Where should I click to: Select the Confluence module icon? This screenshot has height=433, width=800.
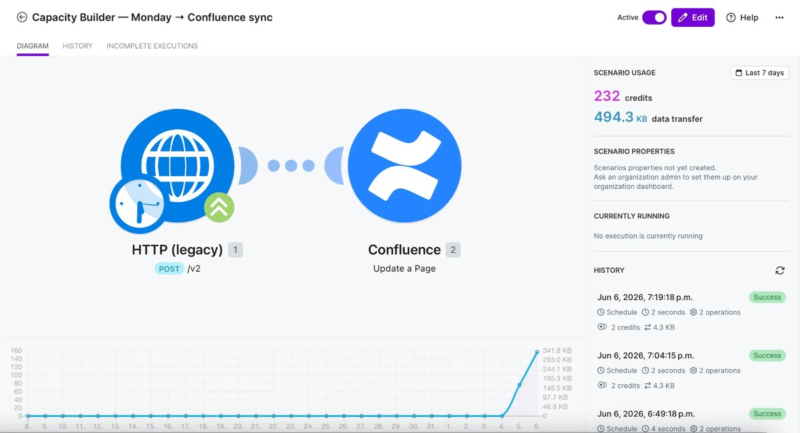click(405, 165)
